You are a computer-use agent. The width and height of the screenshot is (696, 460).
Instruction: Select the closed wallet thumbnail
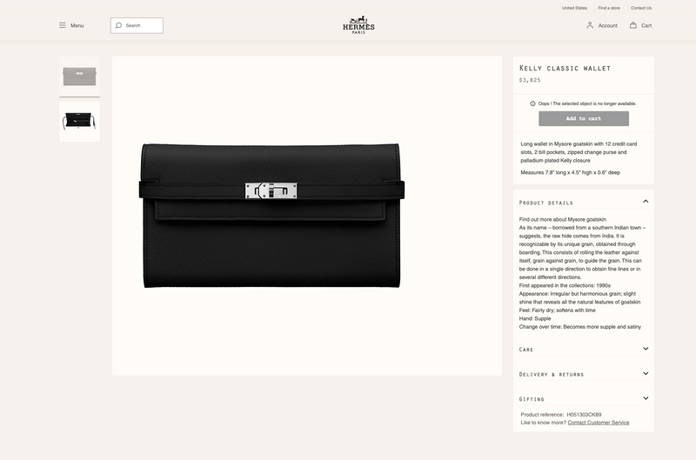point(79,77)
